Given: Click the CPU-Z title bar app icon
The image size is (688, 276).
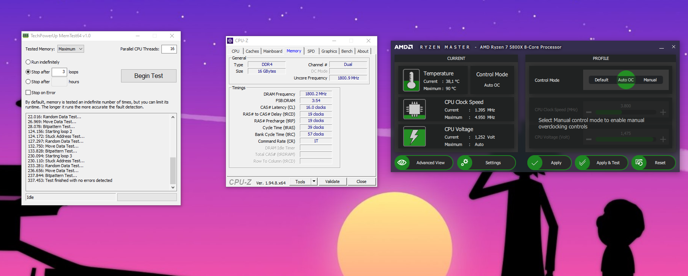Looking at the screenshot, I should click(x=230, y=41).
